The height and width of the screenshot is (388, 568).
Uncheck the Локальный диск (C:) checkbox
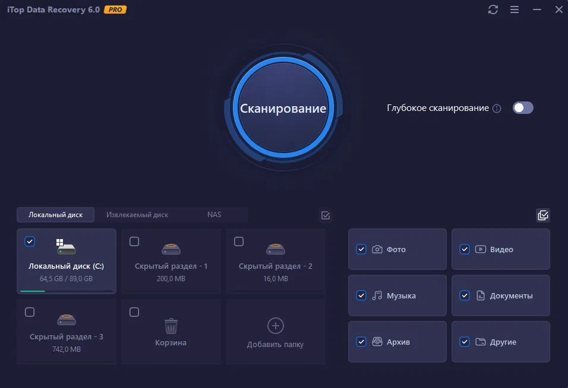coord(30,241)
